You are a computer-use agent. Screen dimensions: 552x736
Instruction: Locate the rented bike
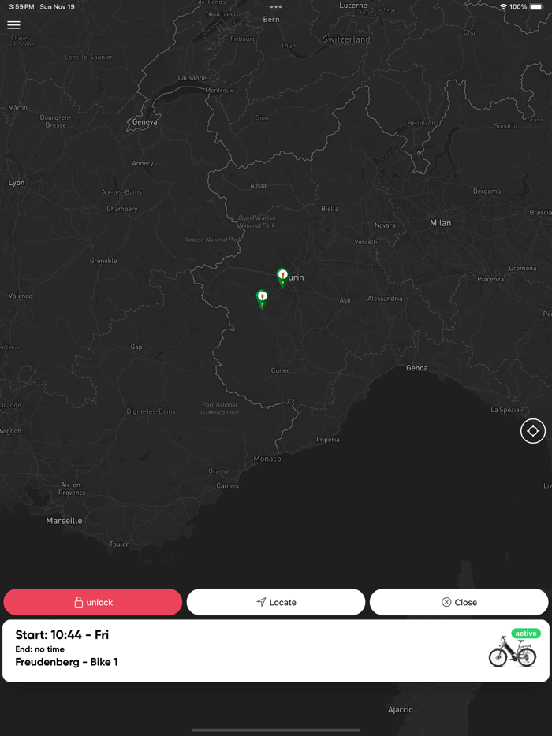(276, 602)
